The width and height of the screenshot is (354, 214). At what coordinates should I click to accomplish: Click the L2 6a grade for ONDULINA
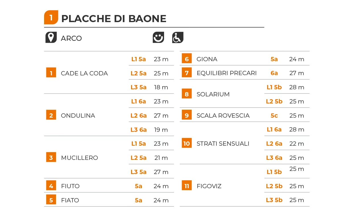pyautogui.click(x=138, y=116)
